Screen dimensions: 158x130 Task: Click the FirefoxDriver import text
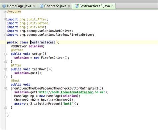(56, 35)
